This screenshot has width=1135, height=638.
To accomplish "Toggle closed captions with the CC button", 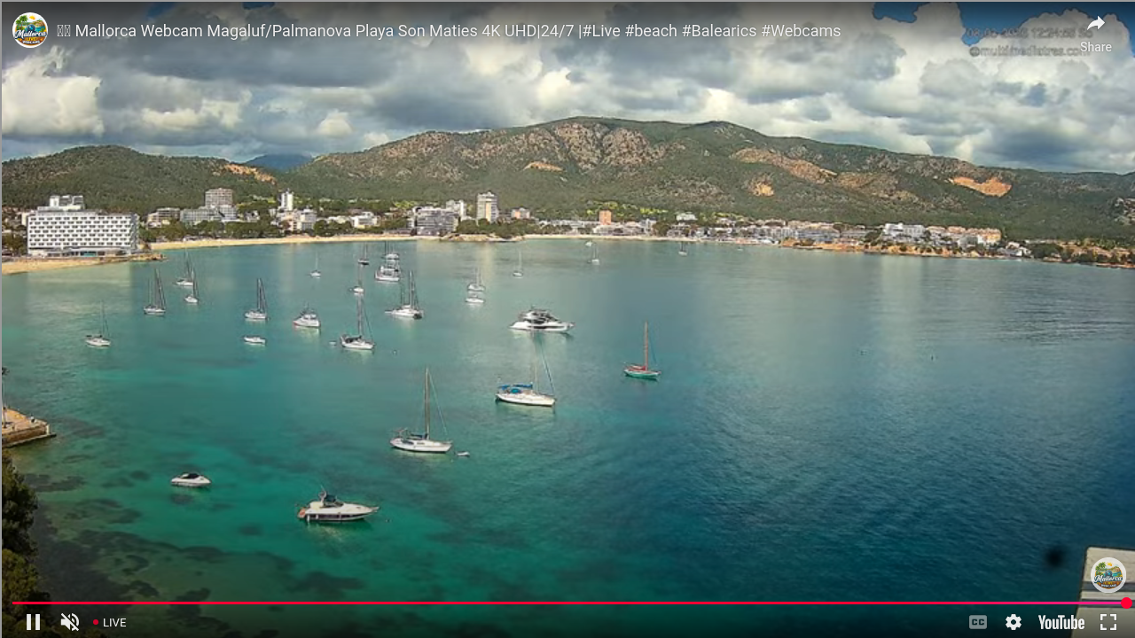I will [x=977, y=622].
